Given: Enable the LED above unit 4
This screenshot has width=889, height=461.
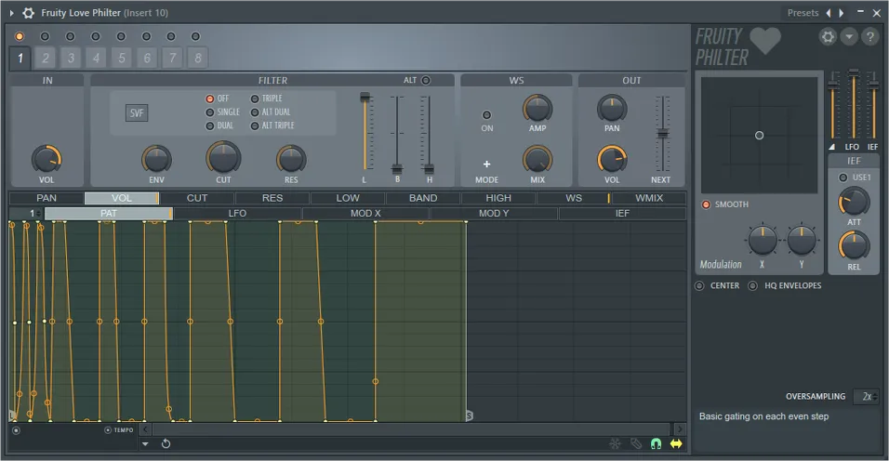Looking at the screenshot, I should pyautogui.click(x=95, y=36).
